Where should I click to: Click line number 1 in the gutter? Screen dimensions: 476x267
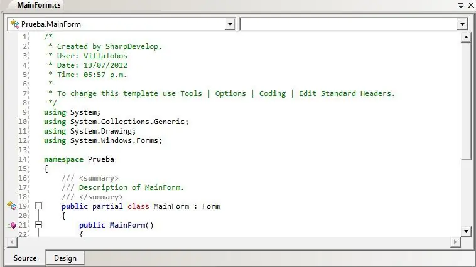pyautogui.click(x=24, y=37)
